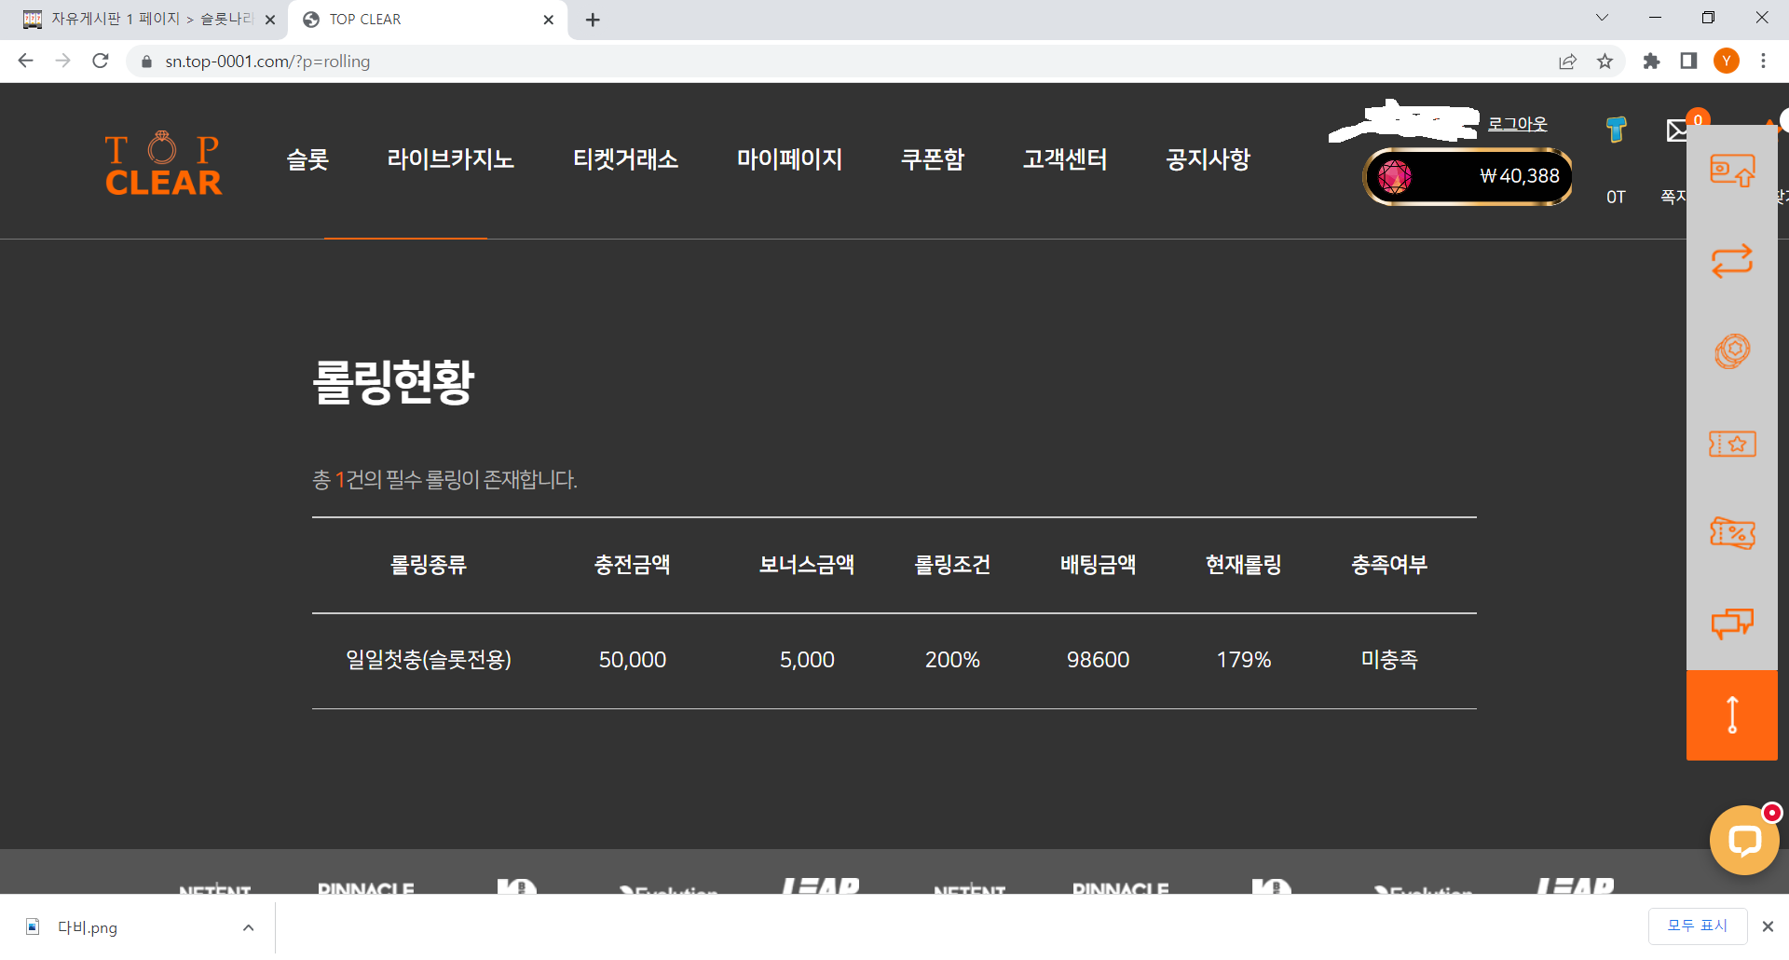The width and height of the screenshot is (1789, 960).
Task: Click the 롤링종류 column header
Action: pos(428,565)
